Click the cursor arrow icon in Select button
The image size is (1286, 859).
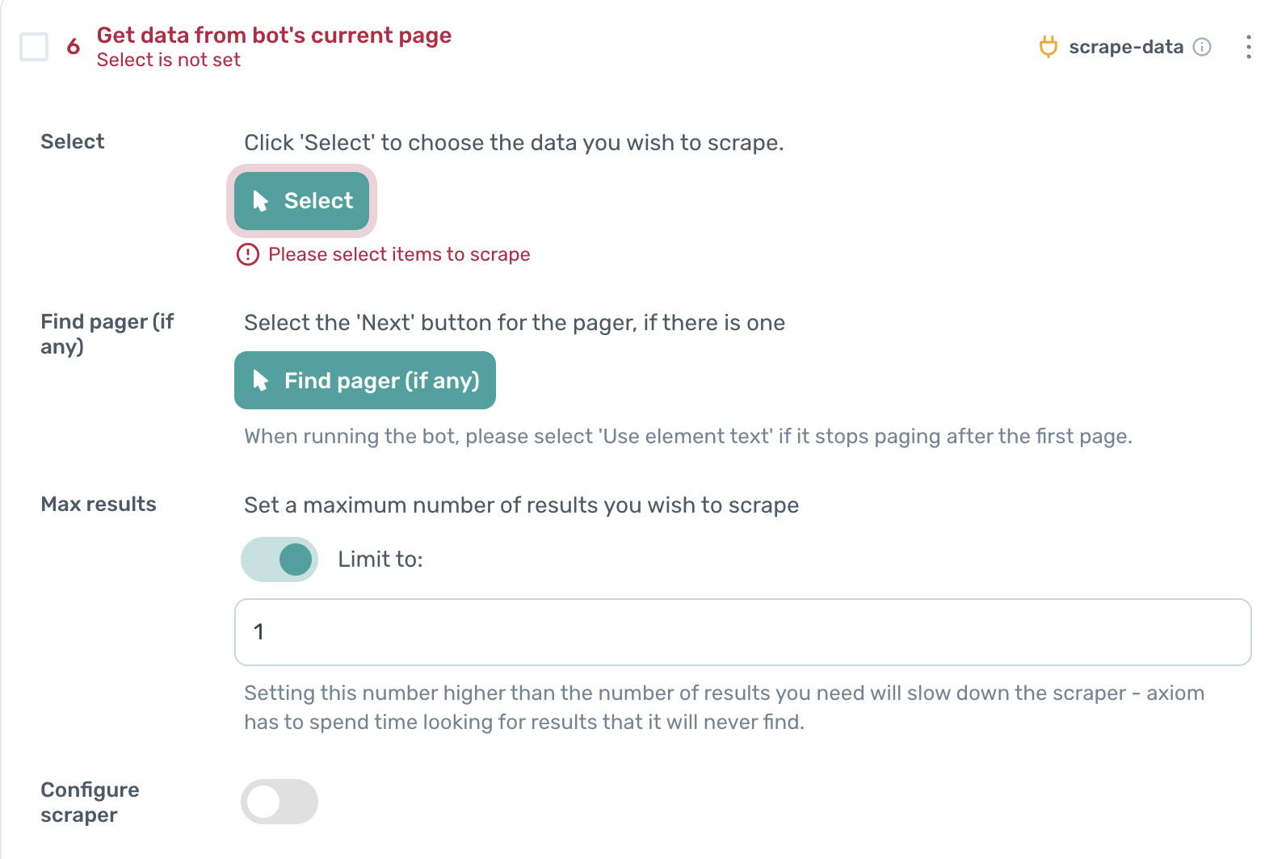pos(260,201)
